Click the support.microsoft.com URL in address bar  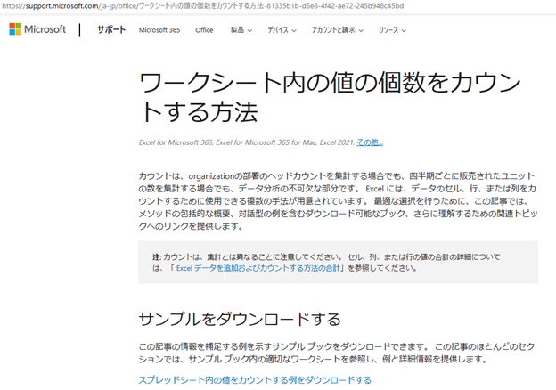(x=202, y=6)
